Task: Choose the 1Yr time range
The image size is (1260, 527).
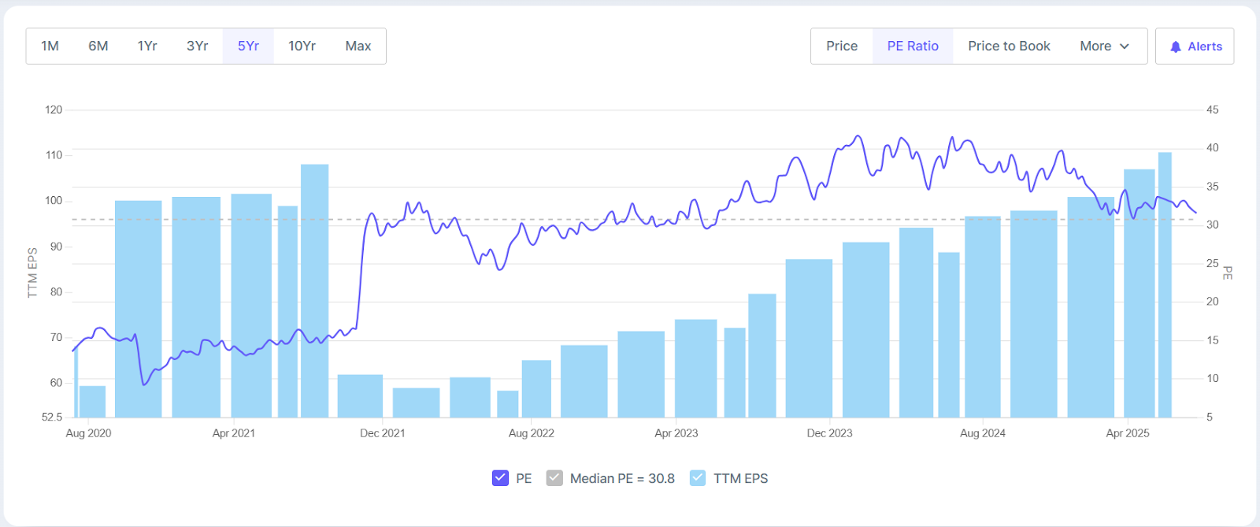Action: pos(147,46)
